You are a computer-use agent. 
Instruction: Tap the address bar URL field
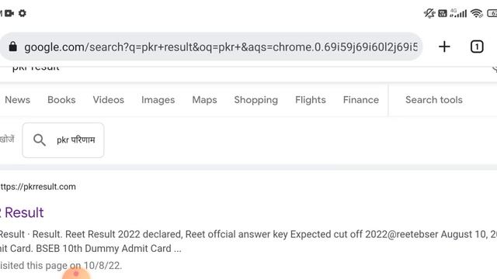click(x=221, y=47)
